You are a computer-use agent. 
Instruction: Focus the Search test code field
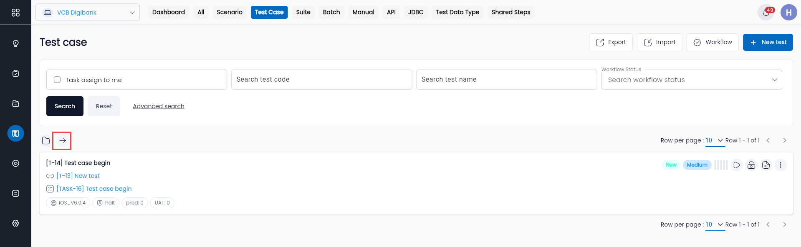point(321,80)
